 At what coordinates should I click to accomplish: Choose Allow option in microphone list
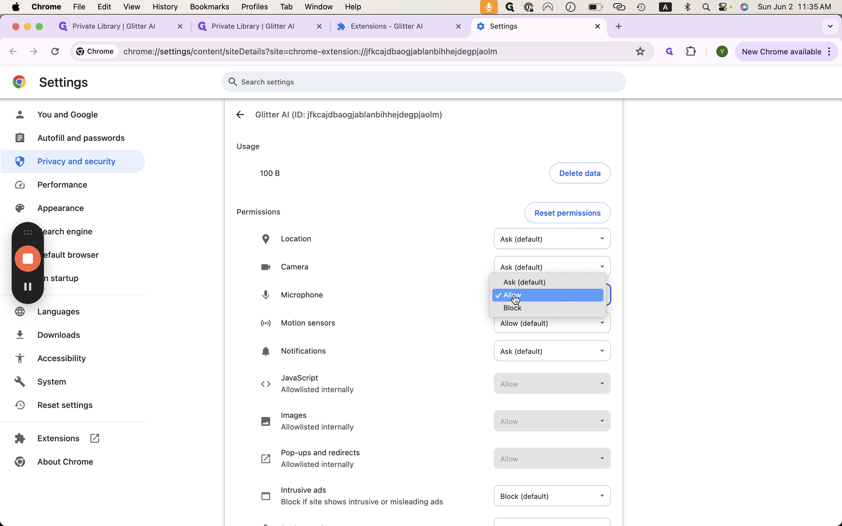pyautogui.click(x=548, y=295)
